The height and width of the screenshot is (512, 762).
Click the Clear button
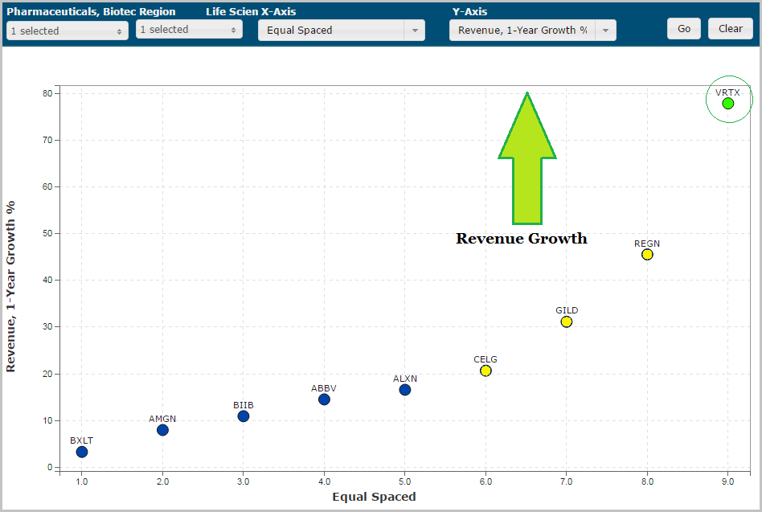click(x=731, y=29)
